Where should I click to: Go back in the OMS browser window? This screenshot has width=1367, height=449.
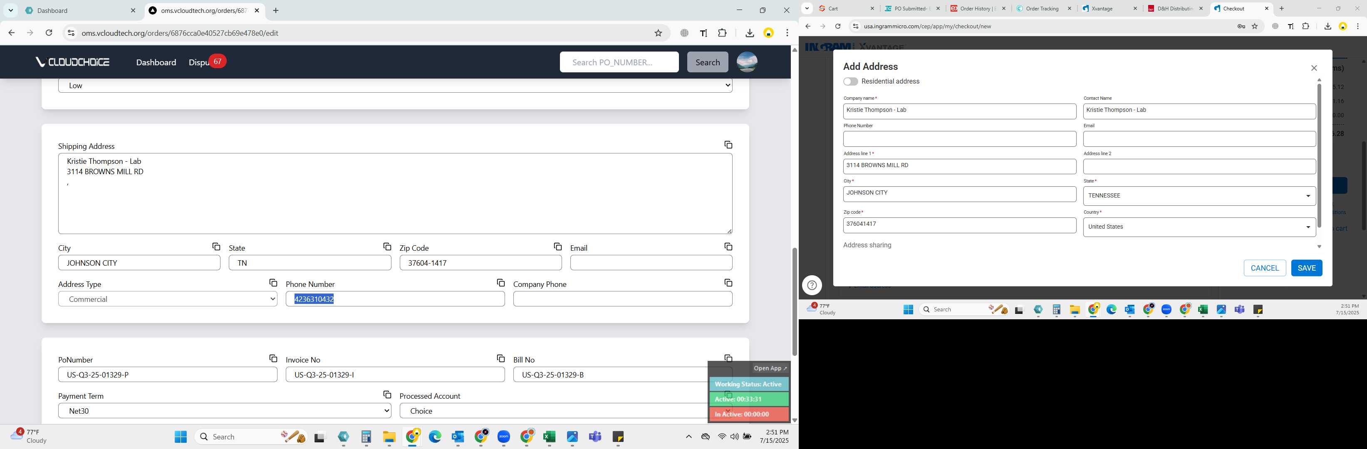(x=12, y=33)
